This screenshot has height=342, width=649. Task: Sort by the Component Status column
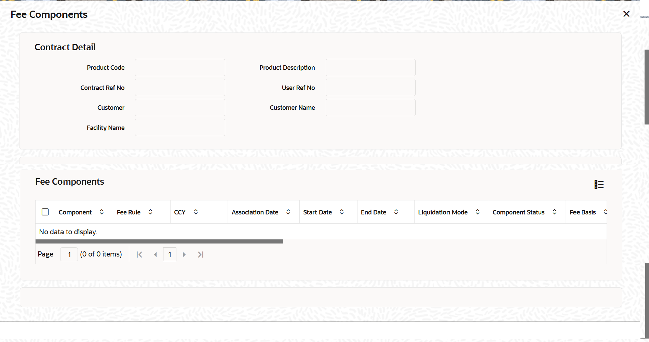tap(555, 212)
